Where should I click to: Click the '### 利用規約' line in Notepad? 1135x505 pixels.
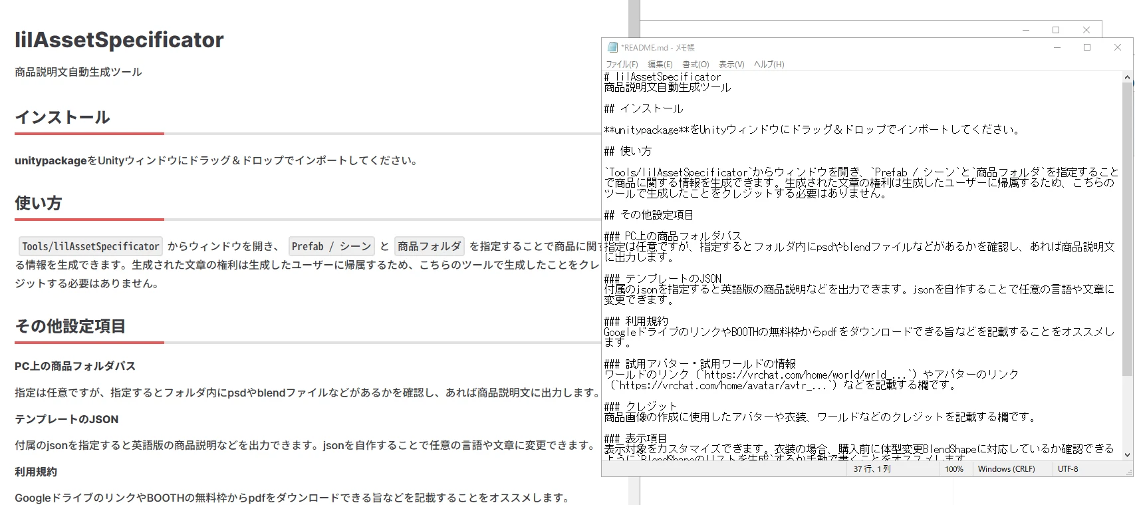636,321
